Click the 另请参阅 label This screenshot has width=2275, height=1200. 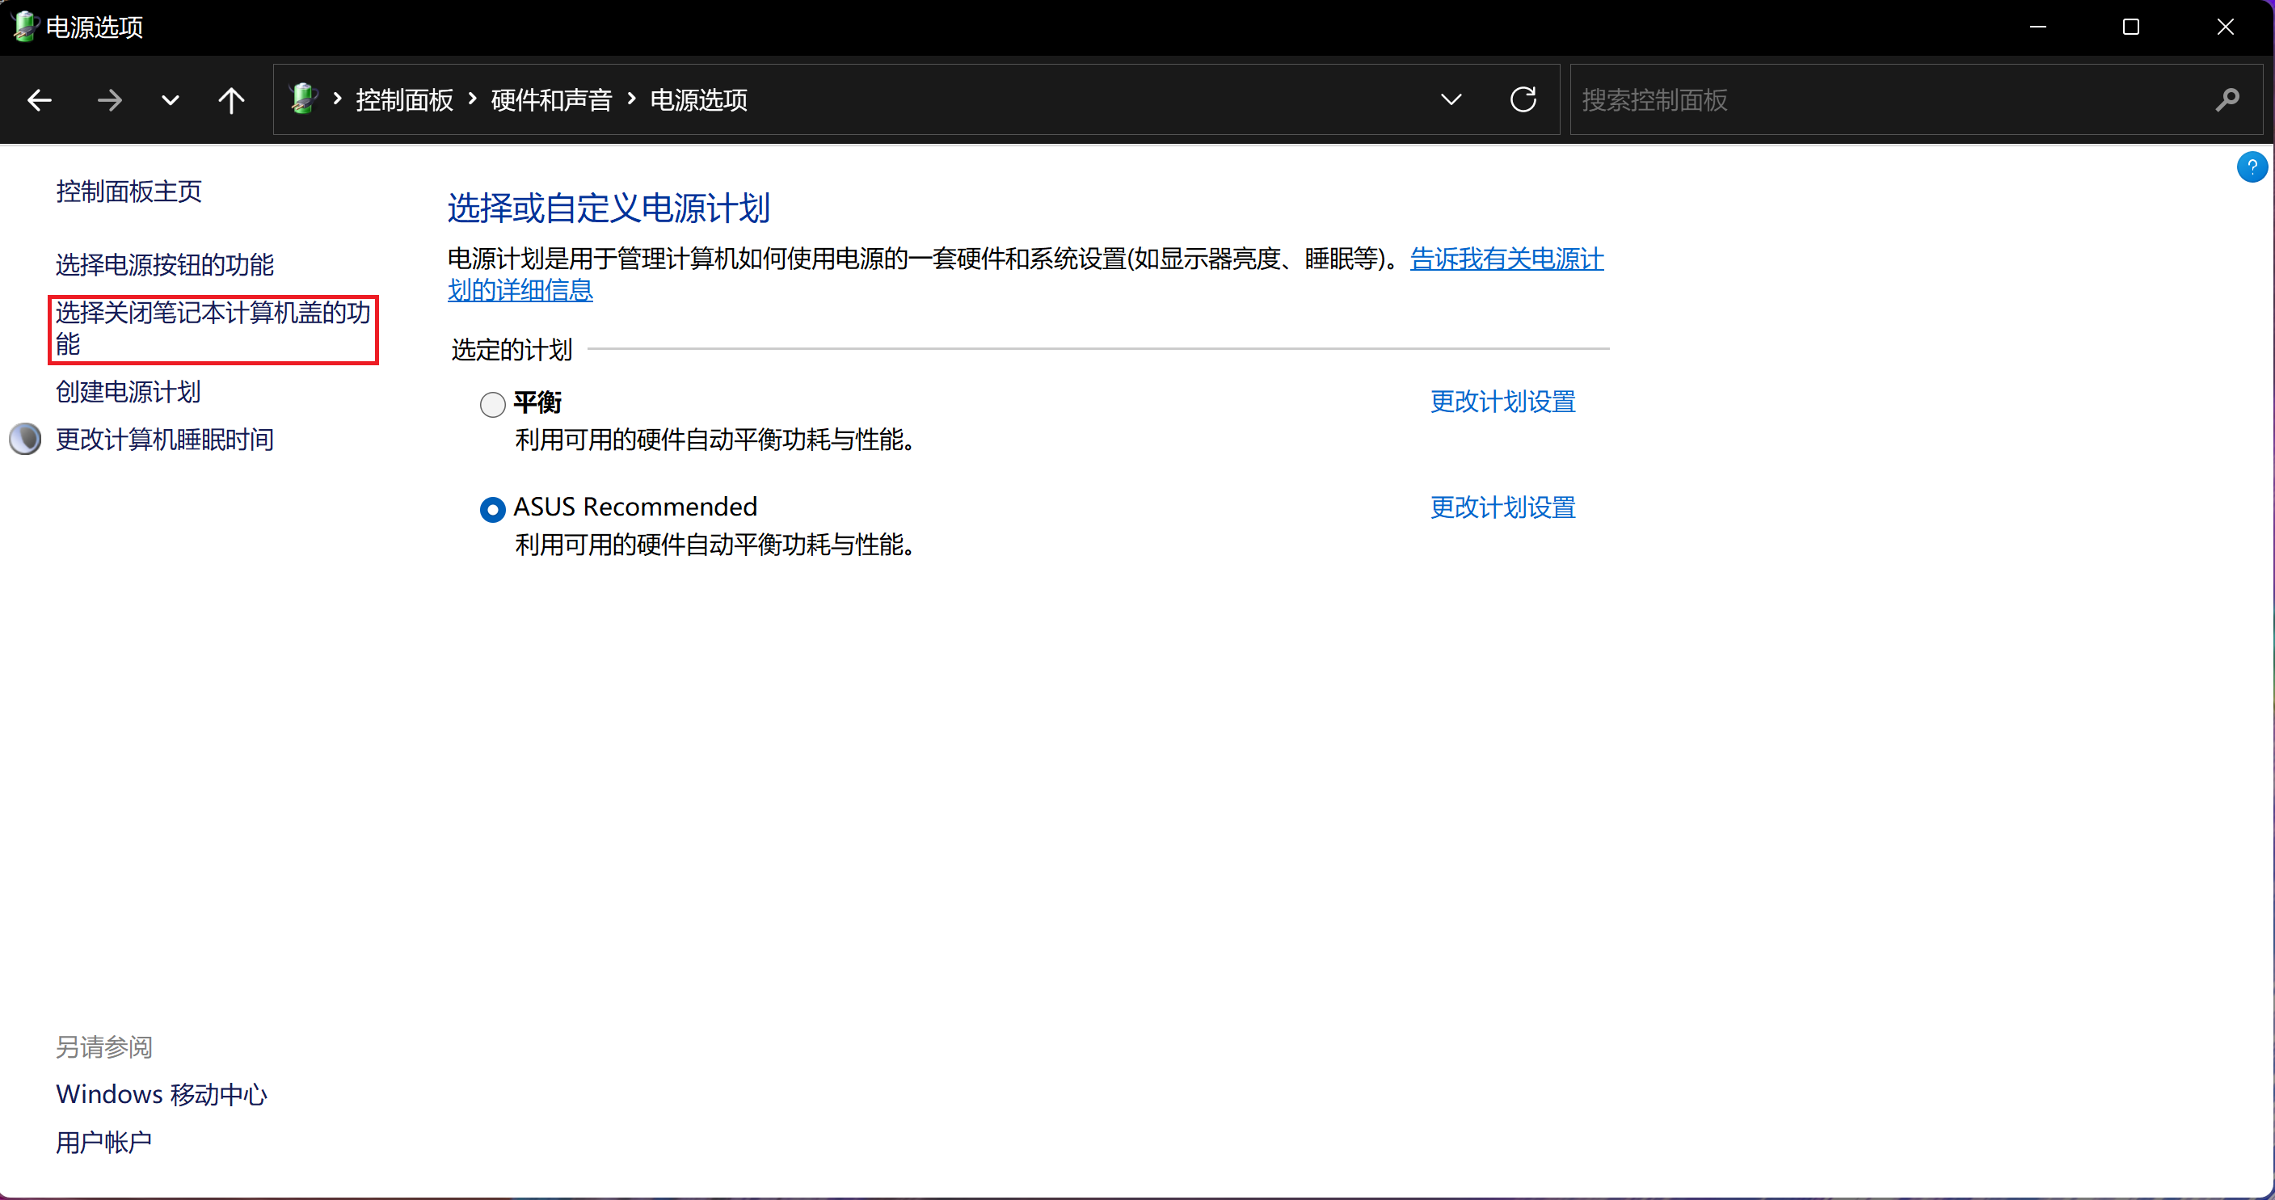tap(104, 1046)
